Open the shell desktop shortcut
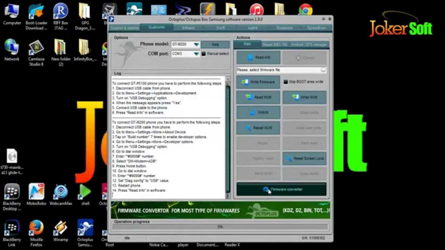The width and height of the screenshot is (445, 250). point(85,194)
